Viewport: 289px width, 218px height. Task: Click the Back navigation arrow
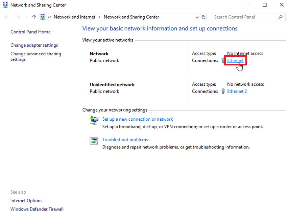(x=7, y=17)
